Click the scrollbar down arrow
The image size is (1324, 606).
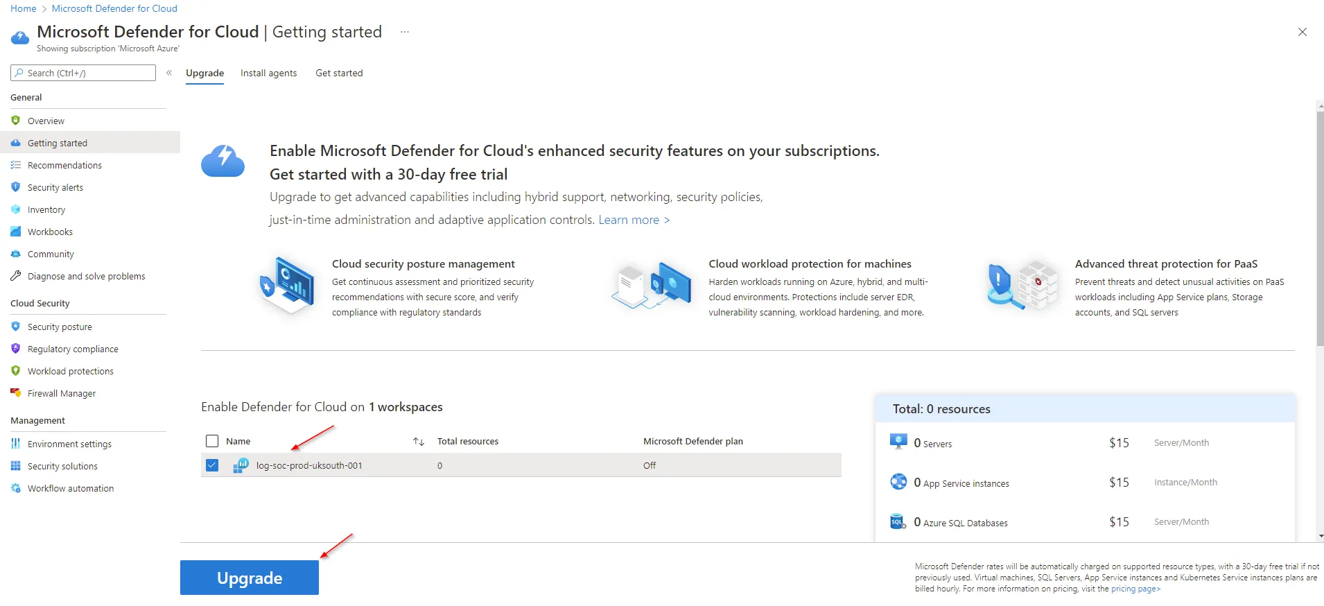[1320, 536]
